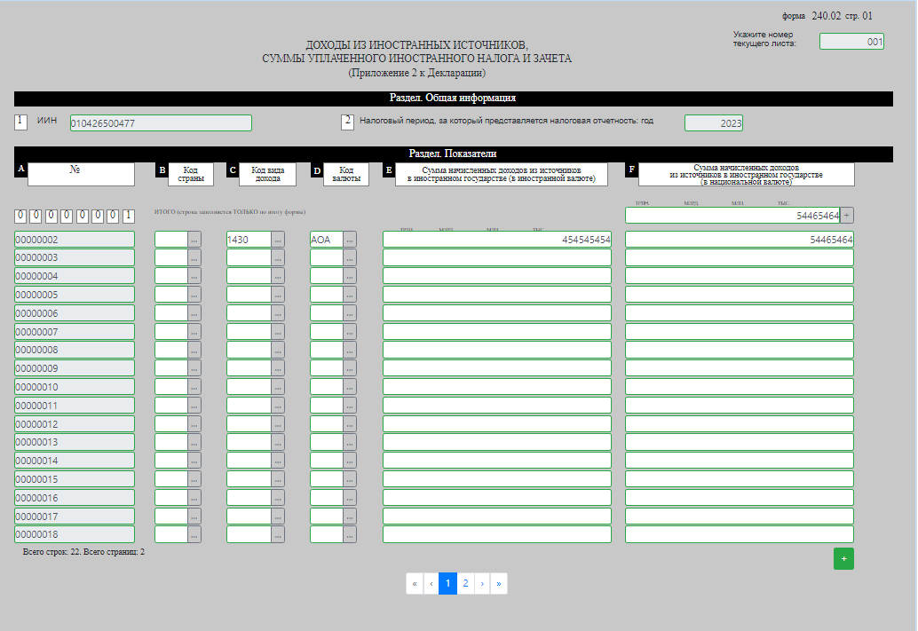Click the tax period year field 2023
918x631 pixels.
click(x=714, y=123)
